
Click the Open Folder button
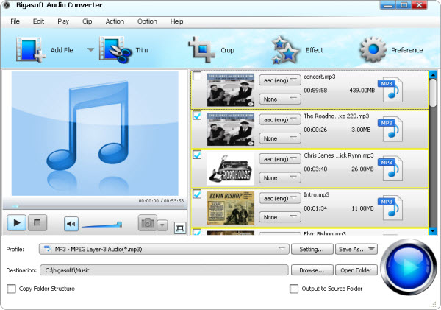(356, 270)
